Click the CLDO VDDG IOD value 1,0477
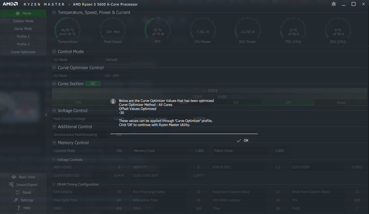This screenshot has width=369, height=214. [x=198, y=175]
